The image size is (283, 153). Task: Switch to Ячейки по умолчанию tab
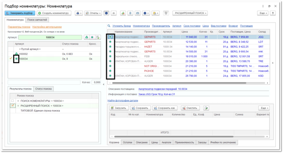pyautogui.click(x=223, y=142)
